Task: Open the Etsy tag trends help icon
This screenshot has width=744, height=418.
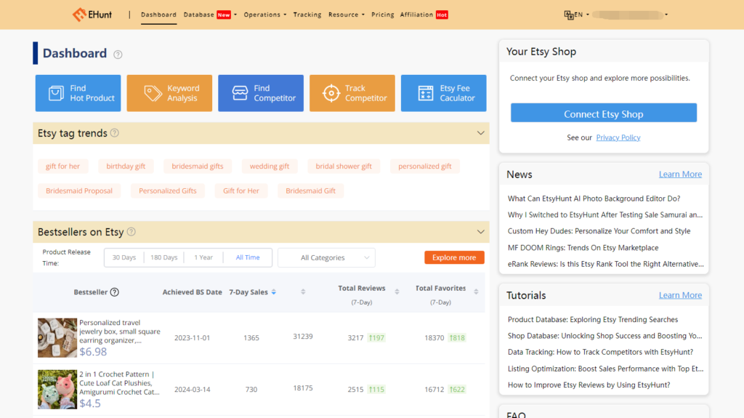Action: pos(114,133)
